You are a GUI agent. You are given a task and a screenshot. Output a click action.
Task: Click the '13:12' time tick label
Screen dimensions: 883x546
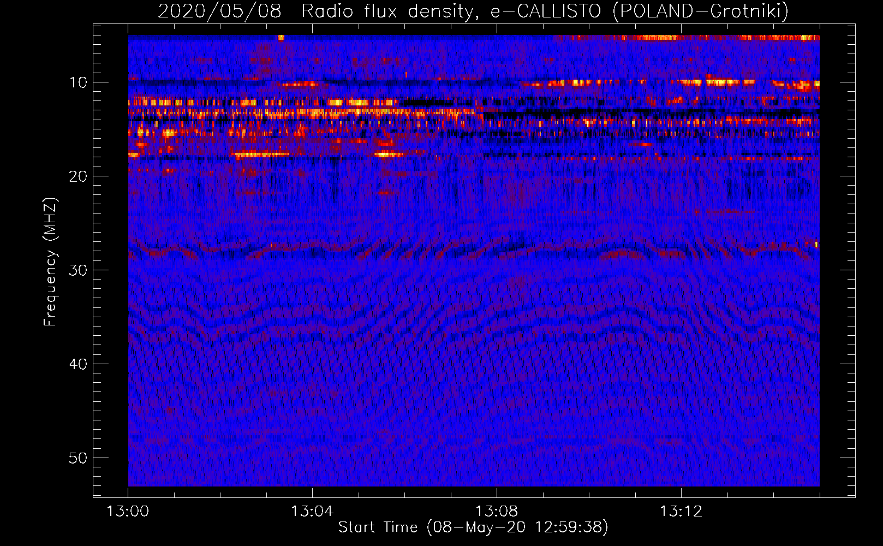coord(681,512)
